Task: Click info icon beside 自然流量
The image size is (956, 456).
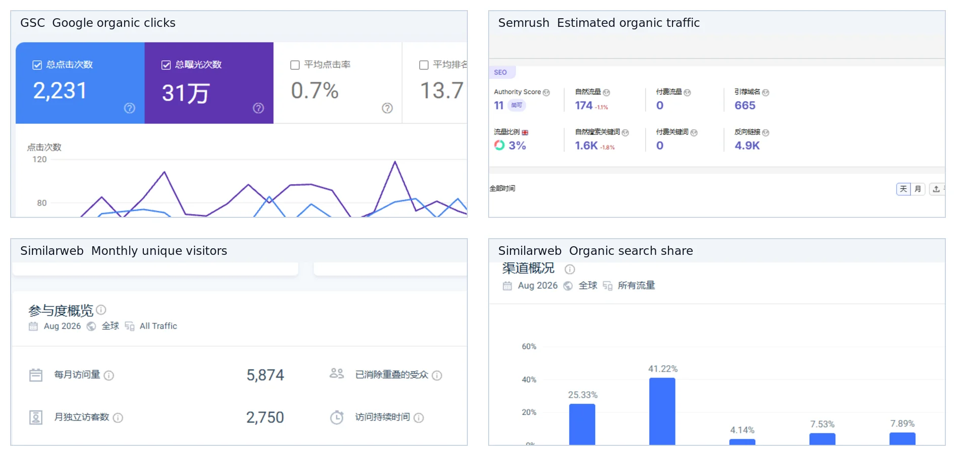Action: point(607,93)
